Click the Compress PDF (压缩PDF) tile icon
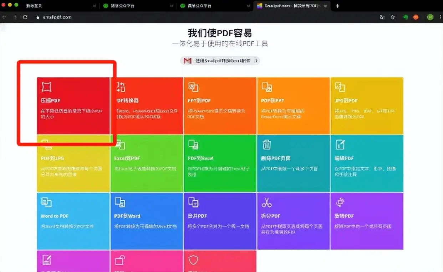443x272 pixels. (46, 87)
